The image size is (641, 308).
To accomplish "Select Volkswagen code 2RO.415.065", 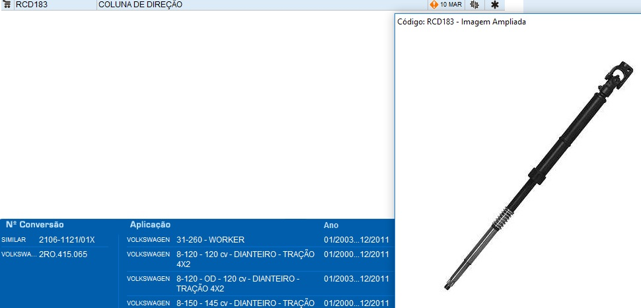I will click(x=63, y=254).
